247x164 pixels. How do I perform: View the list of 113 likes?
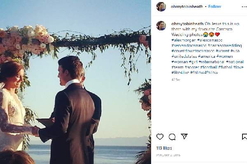pyautogui.click(x=164, y=147)
